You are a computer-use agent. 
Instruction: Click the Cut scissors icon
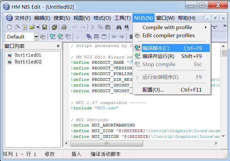pyautogui.click(x=93, y=27)
